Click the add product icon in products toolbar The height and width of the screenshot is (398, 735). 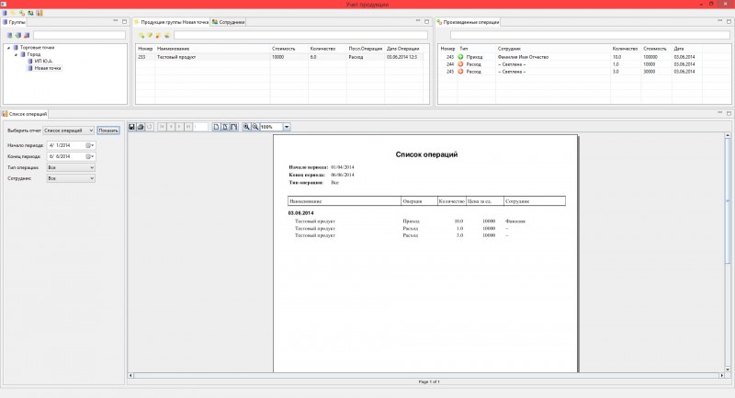coord(141,35)
